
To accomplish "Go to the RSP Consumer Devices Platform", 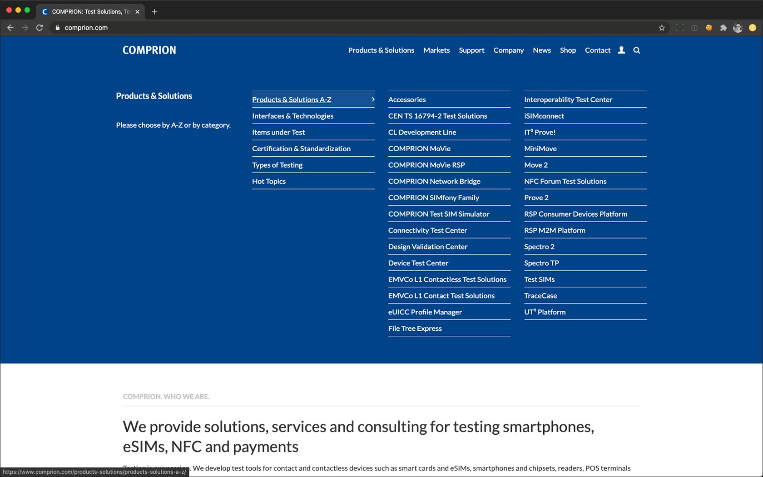I will [575, 214].
